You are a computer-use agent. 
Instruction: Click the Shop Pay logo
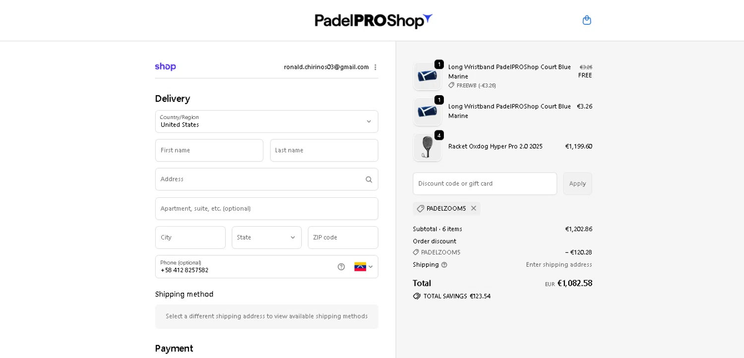[x=165, y=66]
